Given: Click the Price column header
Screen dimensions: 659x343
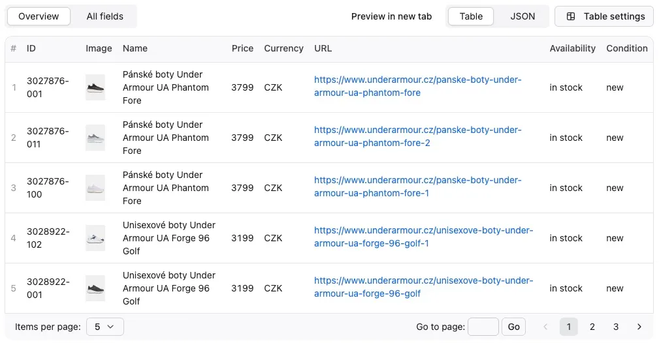Looking at the screenshot, I should tap(242, 48).
